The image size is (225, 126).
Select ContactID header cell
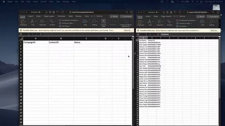click(61, 42)
